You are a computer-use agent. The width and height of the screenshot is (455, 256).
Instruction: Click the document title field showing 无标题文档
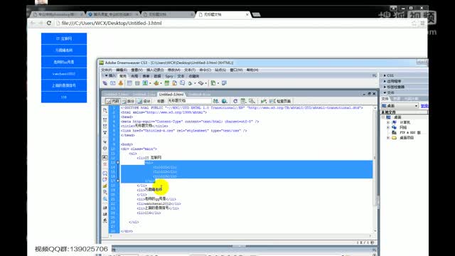pos(189,101)
